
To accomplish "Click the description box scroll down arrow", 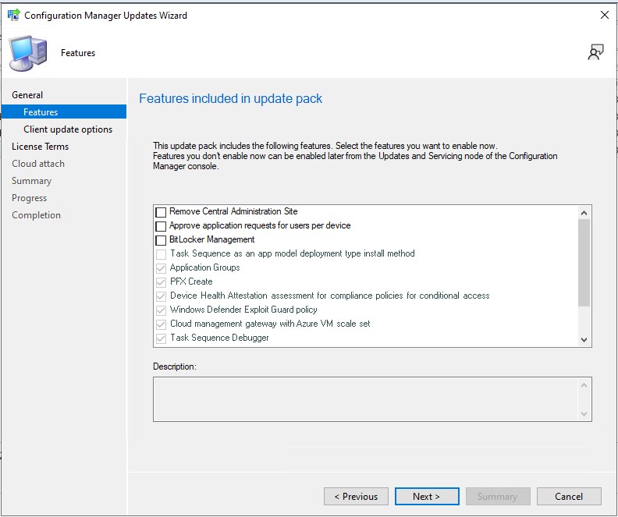I will [x=584, y=413].
